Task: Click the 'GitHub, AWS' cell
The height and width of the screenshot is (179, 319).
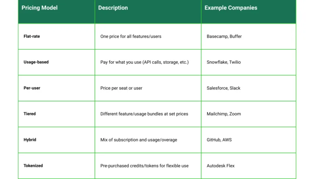Action: pyautogui.click(x=219, y=140)
